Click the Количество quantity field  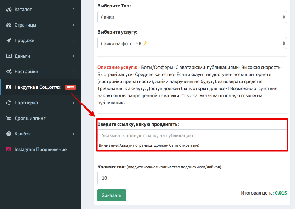click(x=192, y=178)
